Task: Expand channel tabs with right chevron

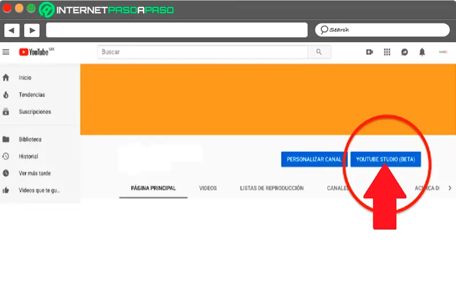Action: 450,188
